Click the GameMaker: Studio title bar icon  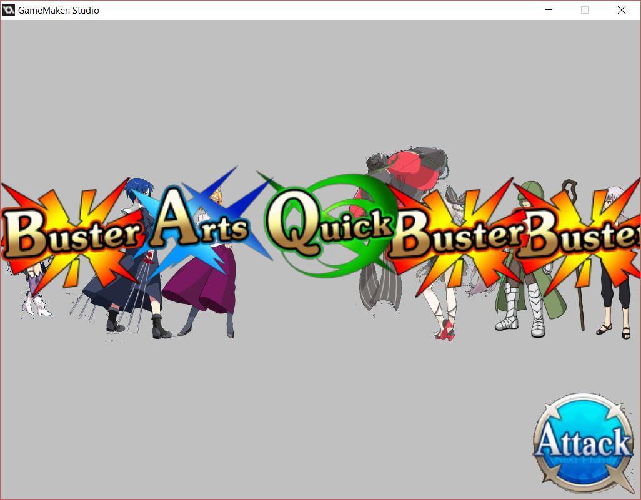8,10
